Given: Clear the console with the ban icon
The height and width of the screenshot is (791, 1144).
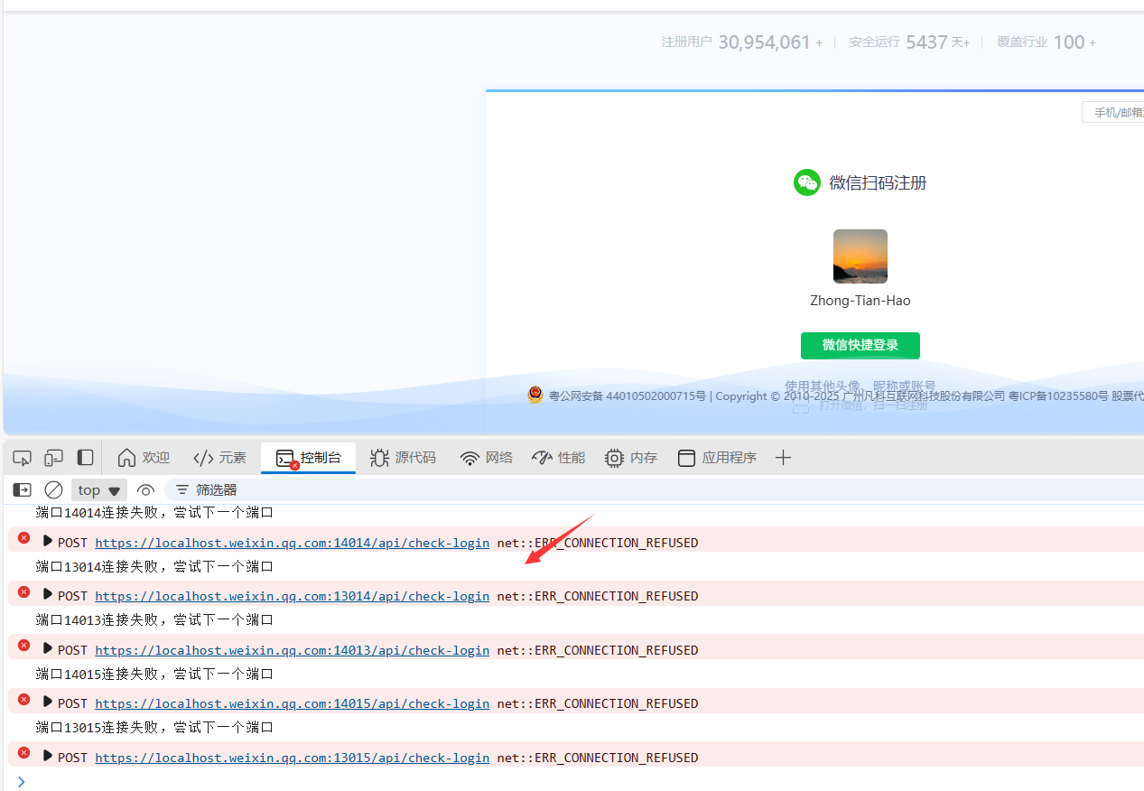Looking at the screenshot, I should 54,489.
